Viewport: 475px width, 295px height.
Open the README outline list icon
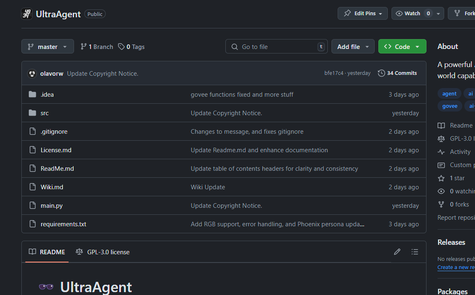(415, 251)
